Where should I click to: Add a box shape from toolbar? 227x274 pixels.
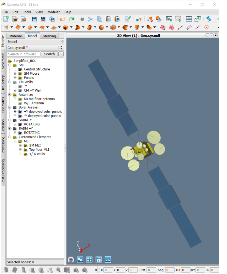point(65,28)
